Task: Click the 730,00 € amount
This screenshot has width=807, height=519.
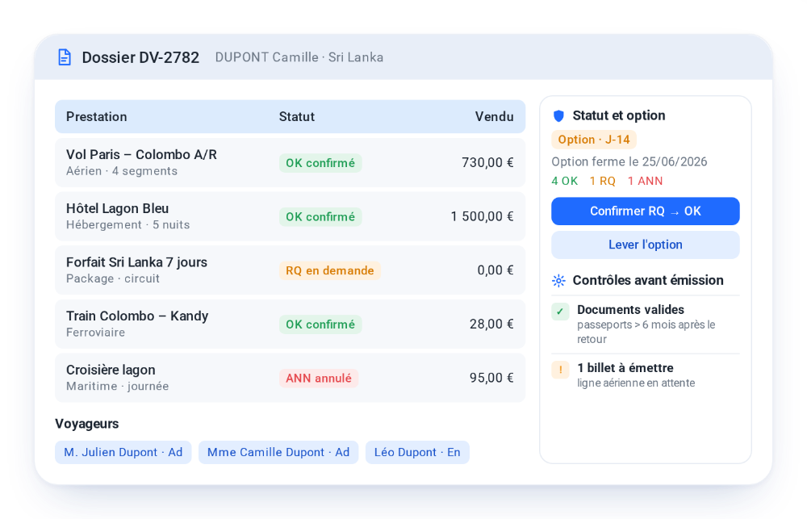Action: pos(488,163)
